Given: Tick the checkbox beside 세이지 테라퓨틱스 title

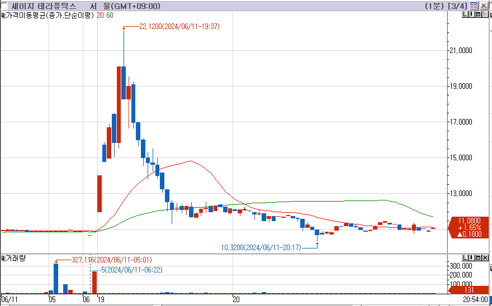Looking at the screenshot, I should pos(3,6).
